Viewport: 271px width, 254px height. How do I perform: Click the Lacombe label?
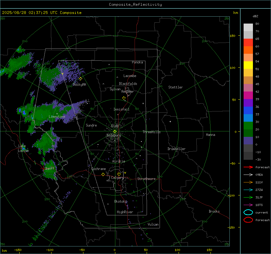(x=130, y=76)
